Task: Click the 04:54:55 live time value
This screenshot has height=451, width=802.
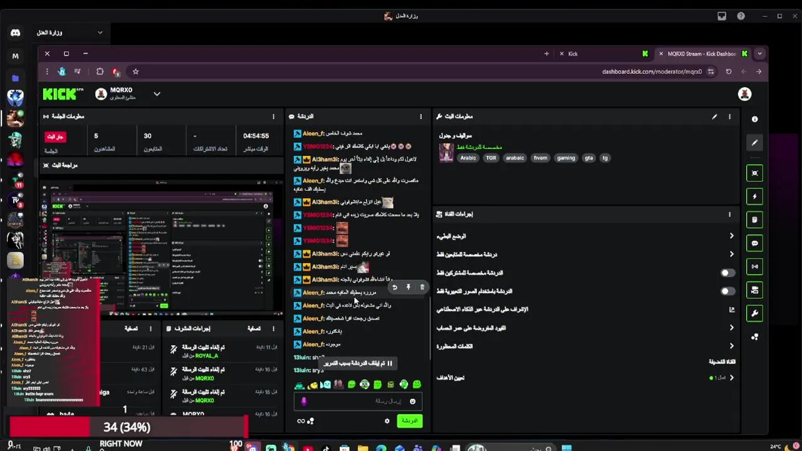Action: point(256,136)
